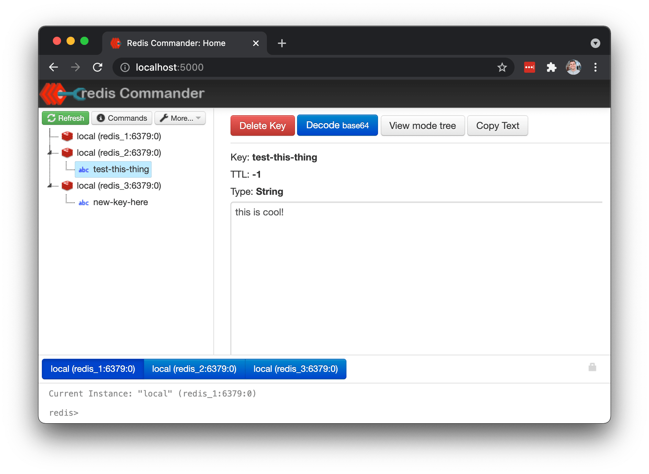Copy the key's text value

[497, 126]
